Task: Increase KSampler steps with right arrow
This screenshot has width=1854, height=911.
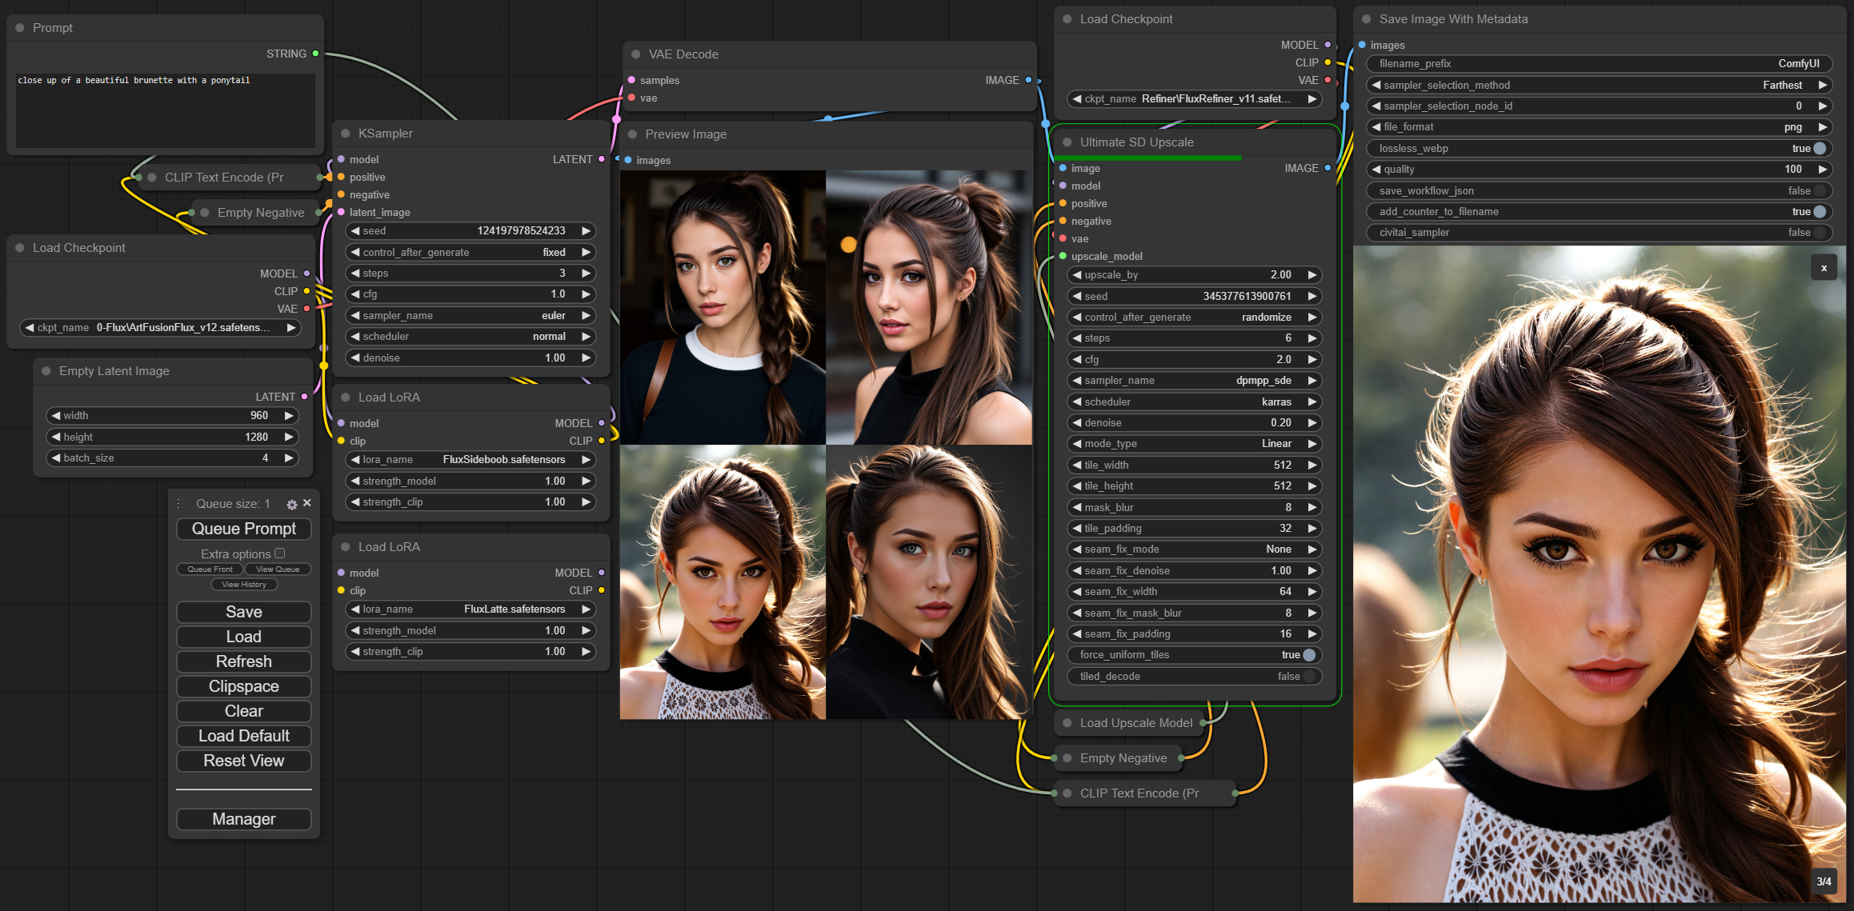Action: (587, 274)
